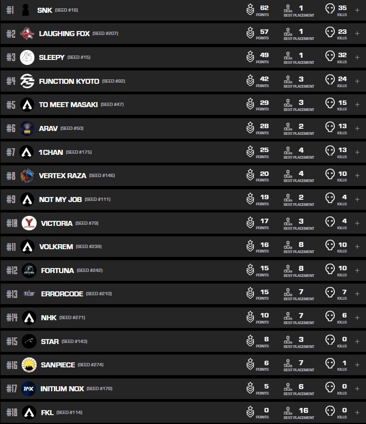366x424 pixels.
Task: Click the Victoria team red logo
Action: click(x=29, y=223)
